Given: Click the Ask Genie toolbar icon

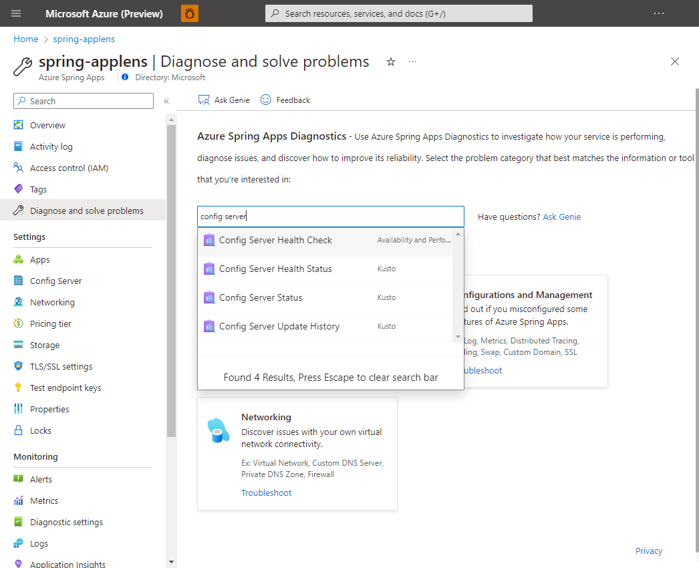Looking at the screenshot, I should click(x=204, y=100).
